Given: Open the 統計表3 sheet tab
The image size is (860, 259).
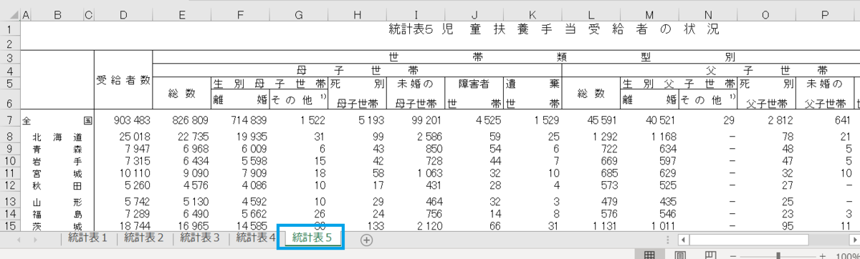Looking at the screenshot, I should coord(200,238).
